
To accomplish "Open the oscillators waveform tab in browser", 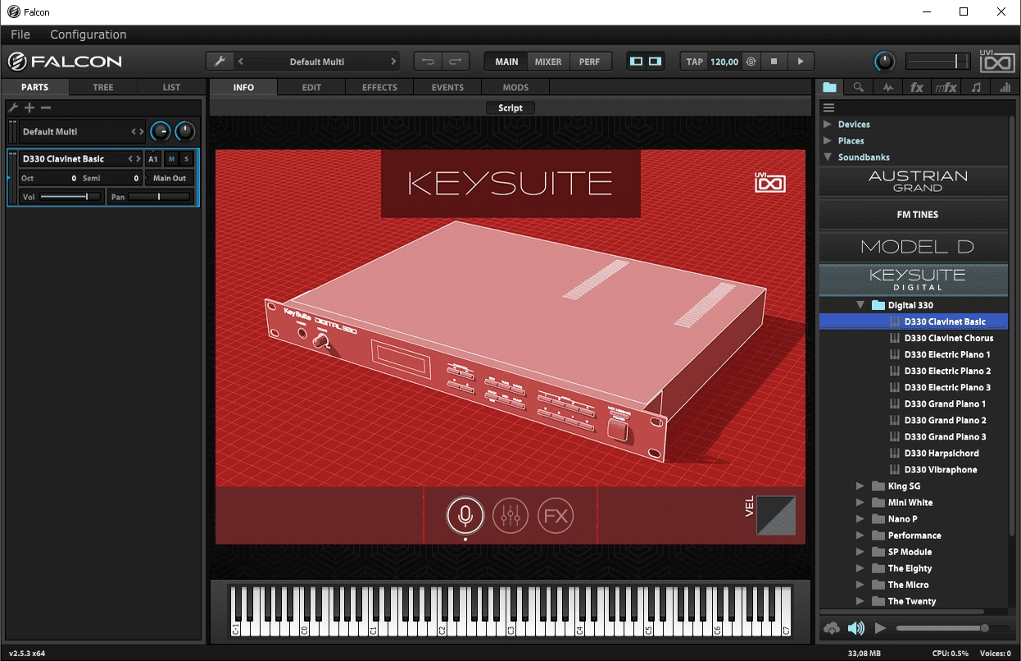I will [887, 87].
